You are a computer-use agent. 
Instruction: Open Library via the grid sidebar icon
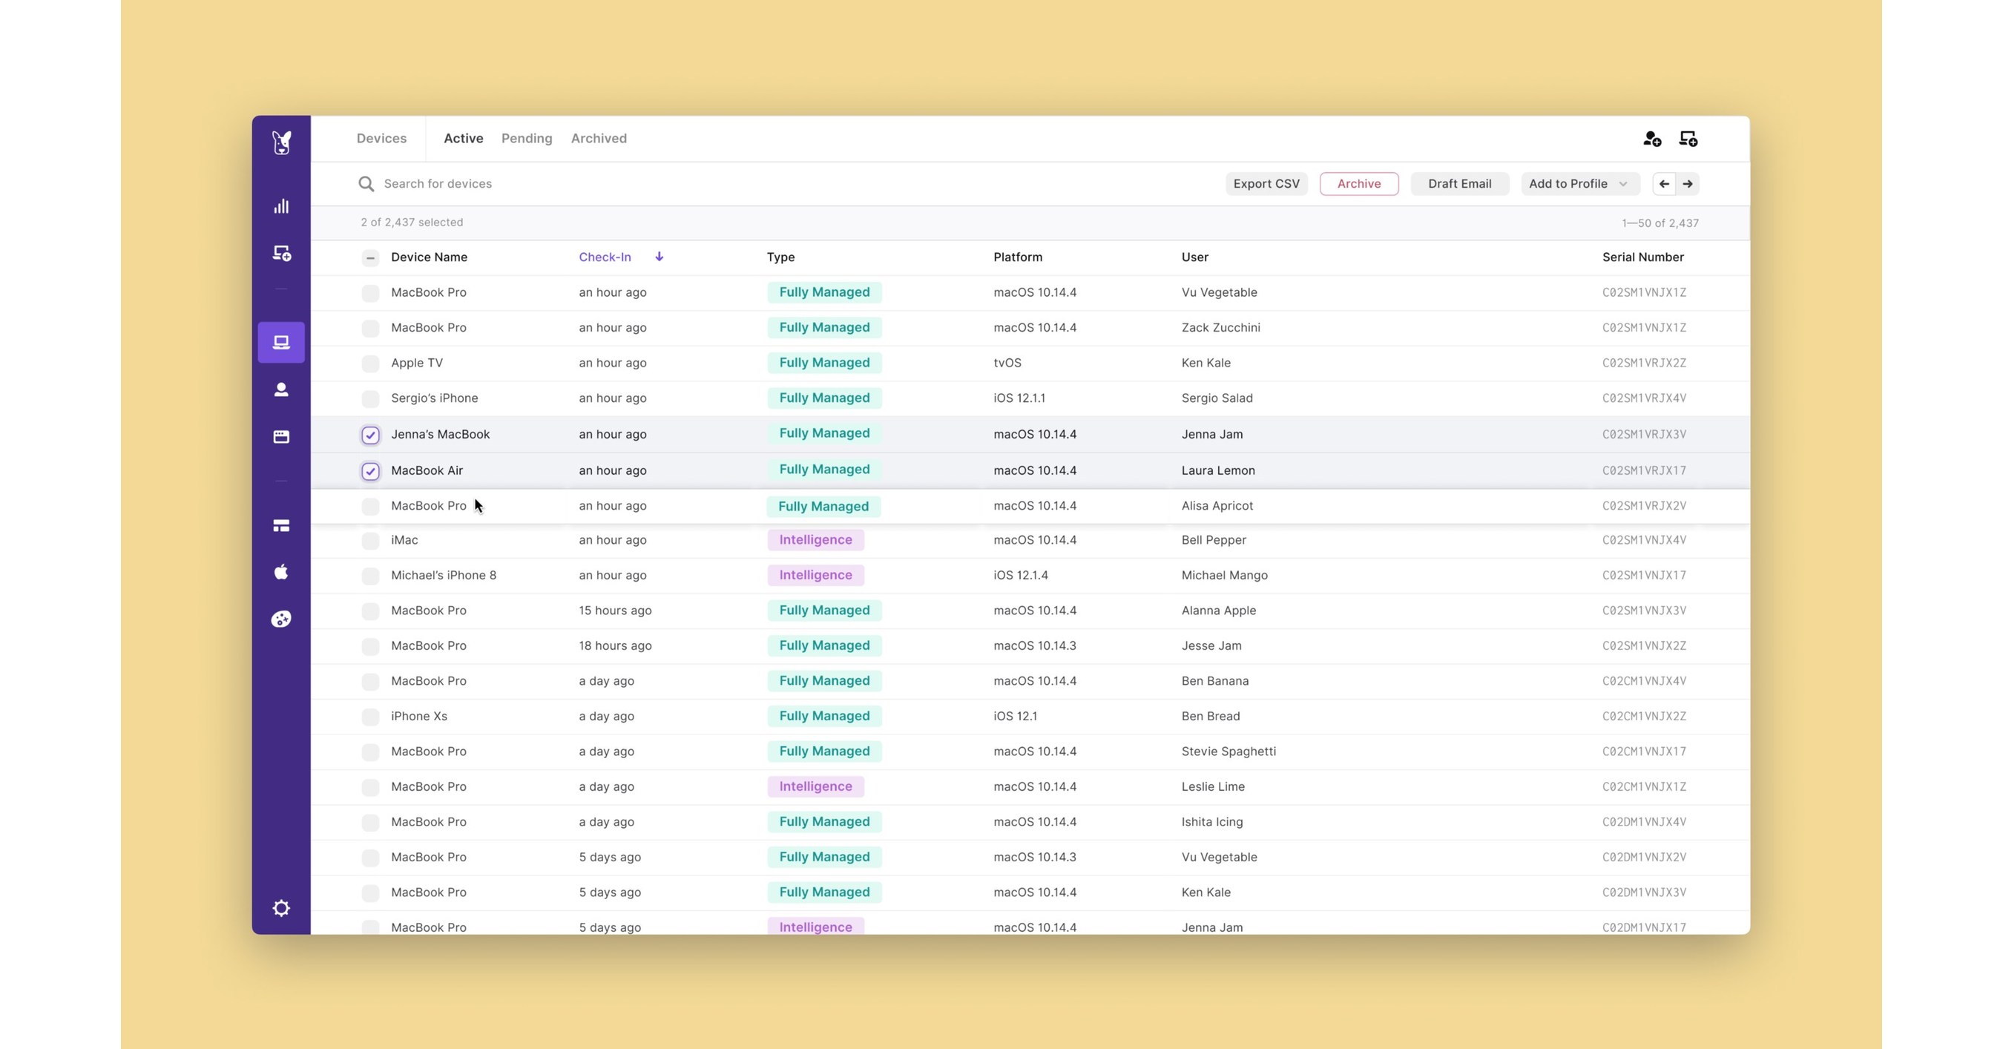[280, 526]
